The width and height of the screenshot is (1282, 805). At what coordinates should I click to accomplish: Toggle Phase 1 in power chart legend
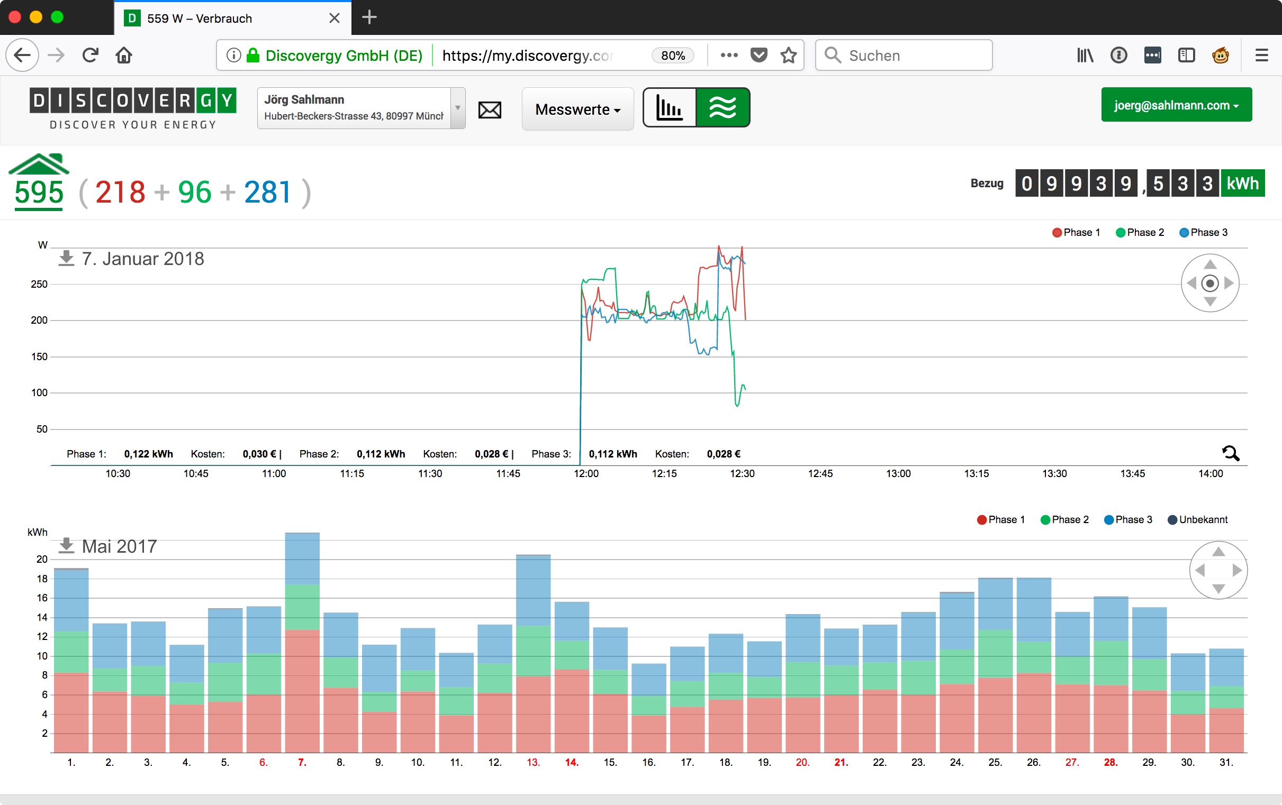pos(1076,233)
